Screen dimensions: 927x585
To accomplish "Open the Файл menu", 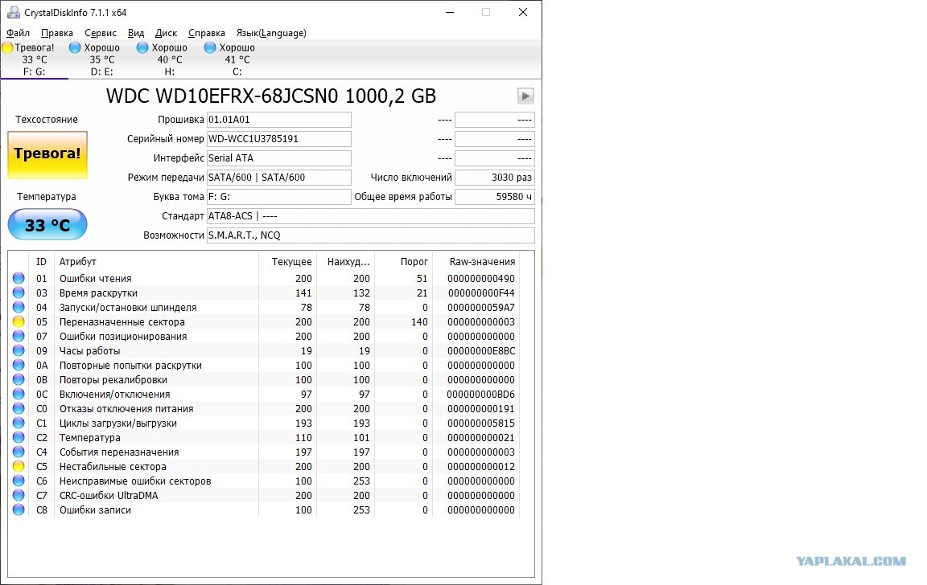I will click(x=18, y=33).
